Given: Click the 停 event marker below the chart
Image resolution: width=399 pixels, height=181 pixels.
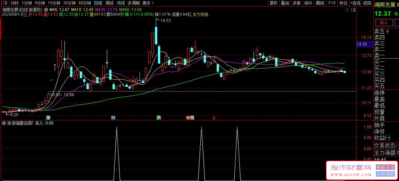Looking at the screenshot, I should [48, 118].
